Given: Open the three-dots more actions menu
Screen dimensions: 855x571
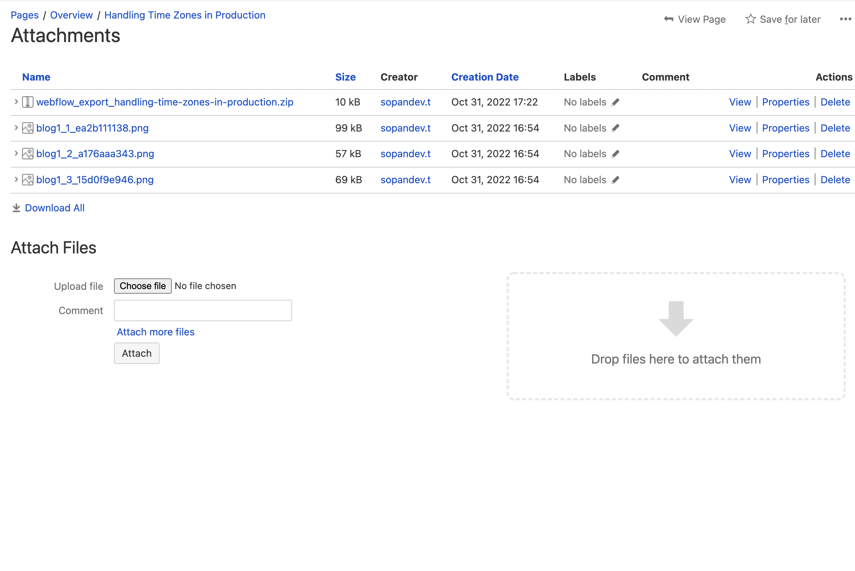Looking at the screenshot, I should click(x=845, y=19).
